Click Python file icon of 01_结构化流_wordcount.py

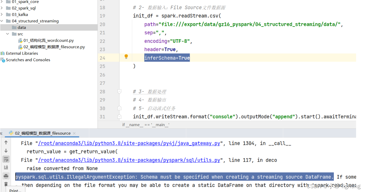coord(20,40)
